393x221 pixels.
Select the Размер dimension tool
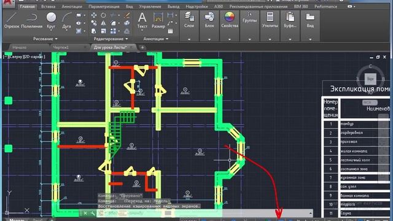point(158,20)
